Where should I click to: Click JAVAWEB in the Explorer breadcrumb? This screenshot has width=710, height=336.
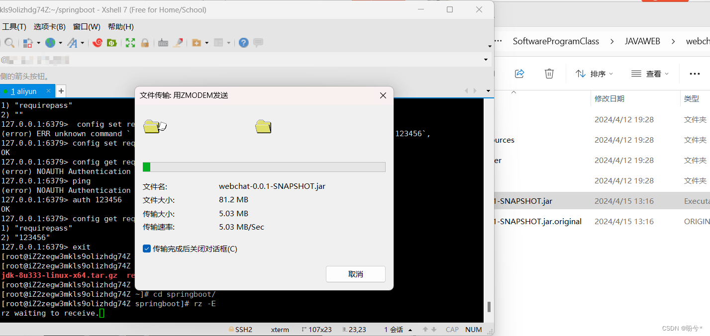(642, 41)
